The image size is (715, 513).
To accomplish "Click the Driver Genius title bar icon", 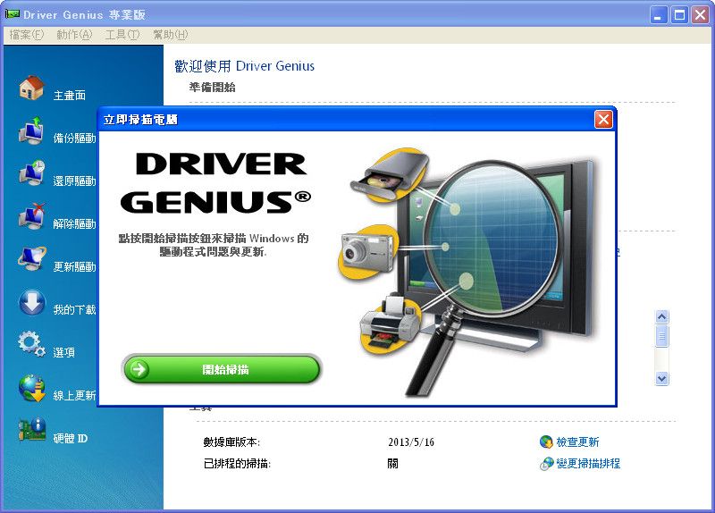I will pos(13,14).
